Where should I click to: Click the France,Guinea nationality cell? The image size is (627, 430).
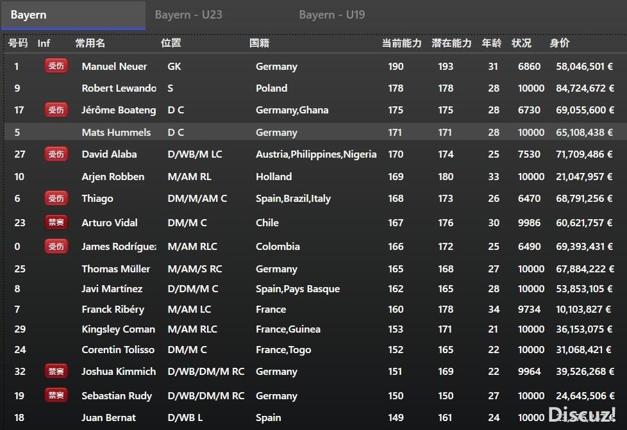click(288, 329)
